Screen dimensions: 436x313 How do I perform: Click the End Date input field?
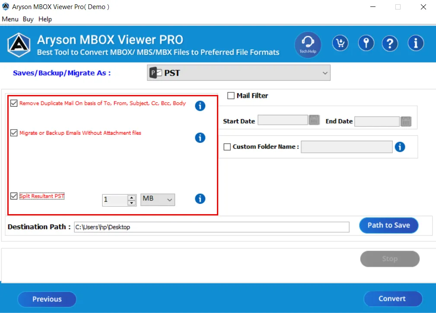[x=377, y=121]
